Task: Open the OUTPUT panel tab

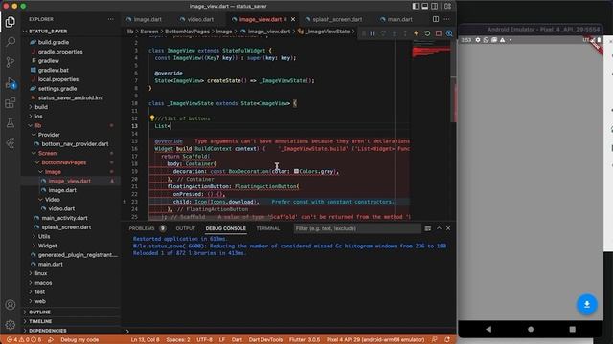Action: [x=185, y=228]
